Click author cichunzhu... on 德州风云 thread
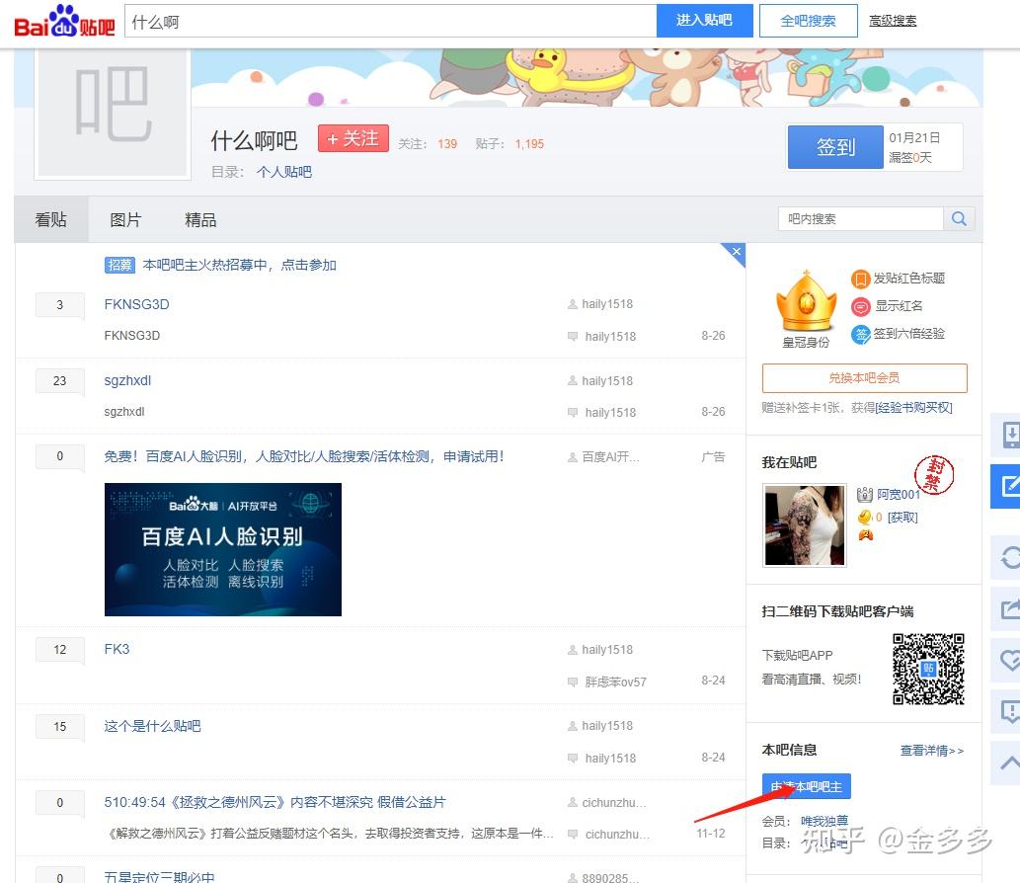Image resolution: width=1020 pixels, height=883 pixels. coord(614,803)
